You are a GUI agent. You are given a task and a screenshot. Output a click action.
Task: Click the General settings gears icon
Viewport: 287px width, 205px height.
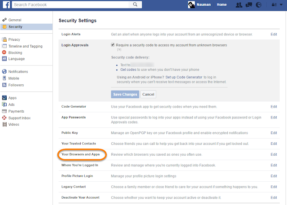pos(4,20)
